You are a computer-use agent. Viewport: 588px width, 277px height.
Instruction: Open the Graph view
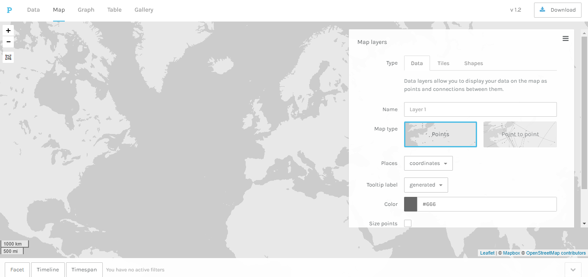coord(86,10)
